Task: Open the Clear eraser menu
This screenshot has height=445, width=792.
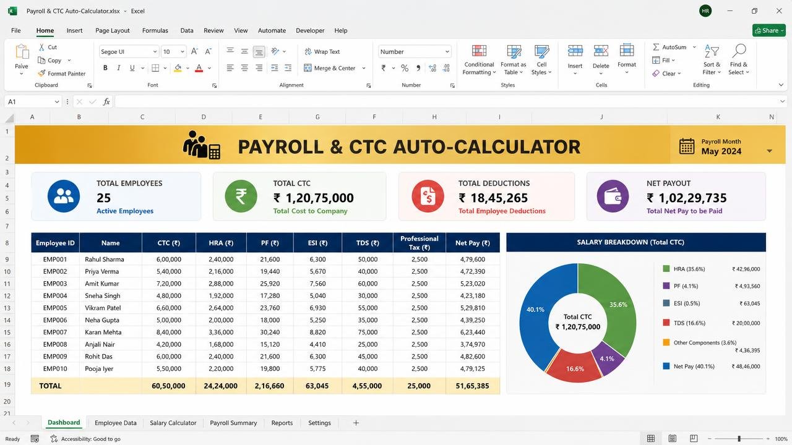Action: click(666, 74)
